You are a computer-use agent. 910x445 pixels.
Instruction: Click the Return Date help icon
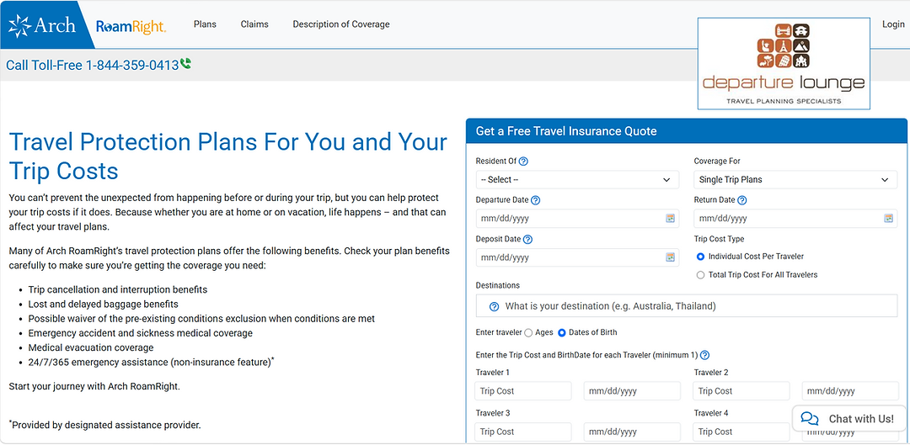[741, 200]
